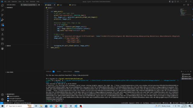Click the Spaces: 4 indentation setting
193x108 pixels.
click(131, 103)
